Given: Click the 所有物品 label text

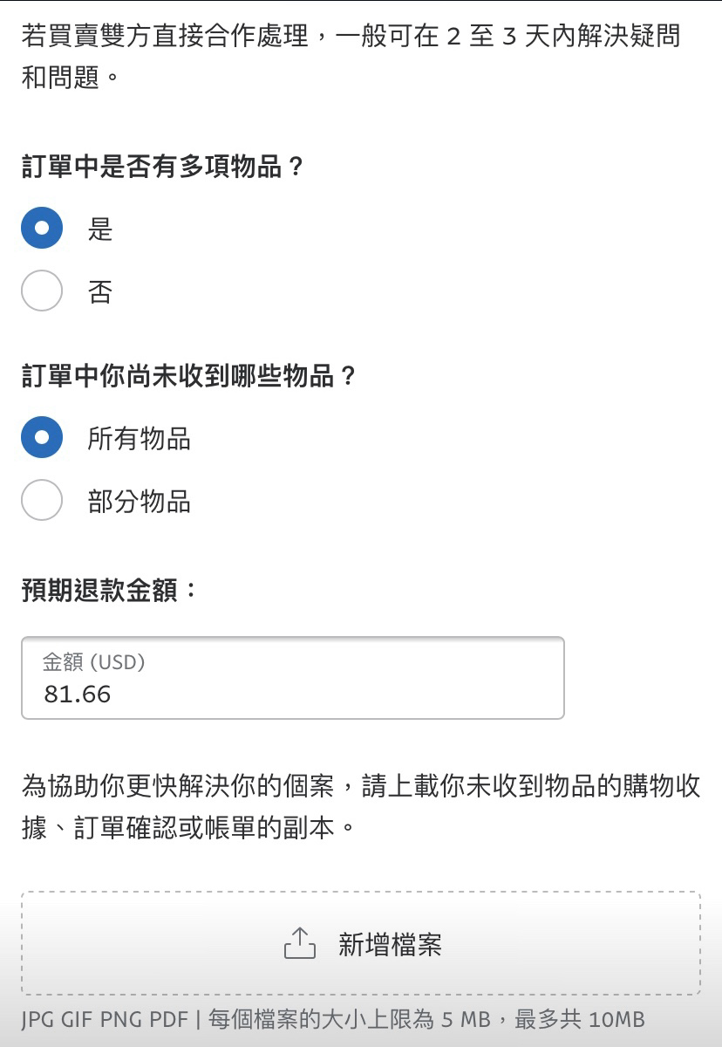Looking at the screenshot, I should point(140,439).
